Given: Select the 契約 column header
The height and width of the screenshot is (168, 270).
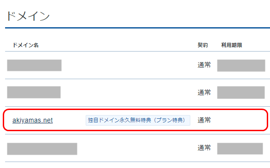Looking at the screenshot, I should click(x=203, y=45).
